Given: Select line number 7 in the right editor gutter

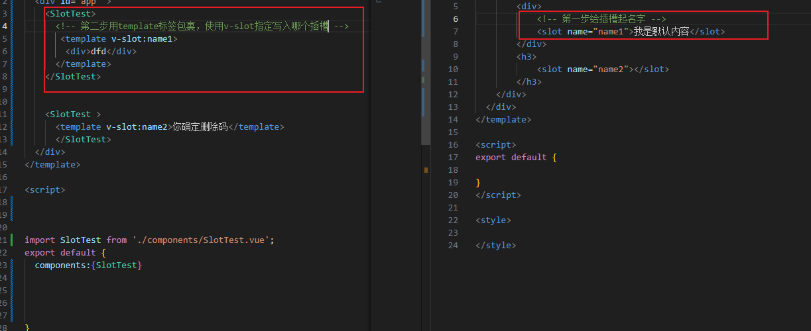Looking at the screenshot, I should (x=455, y=31).
